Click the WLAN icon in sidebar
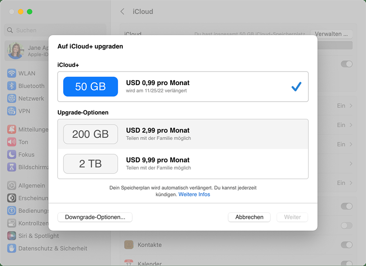The image size is (366, 266). point(12,73)
